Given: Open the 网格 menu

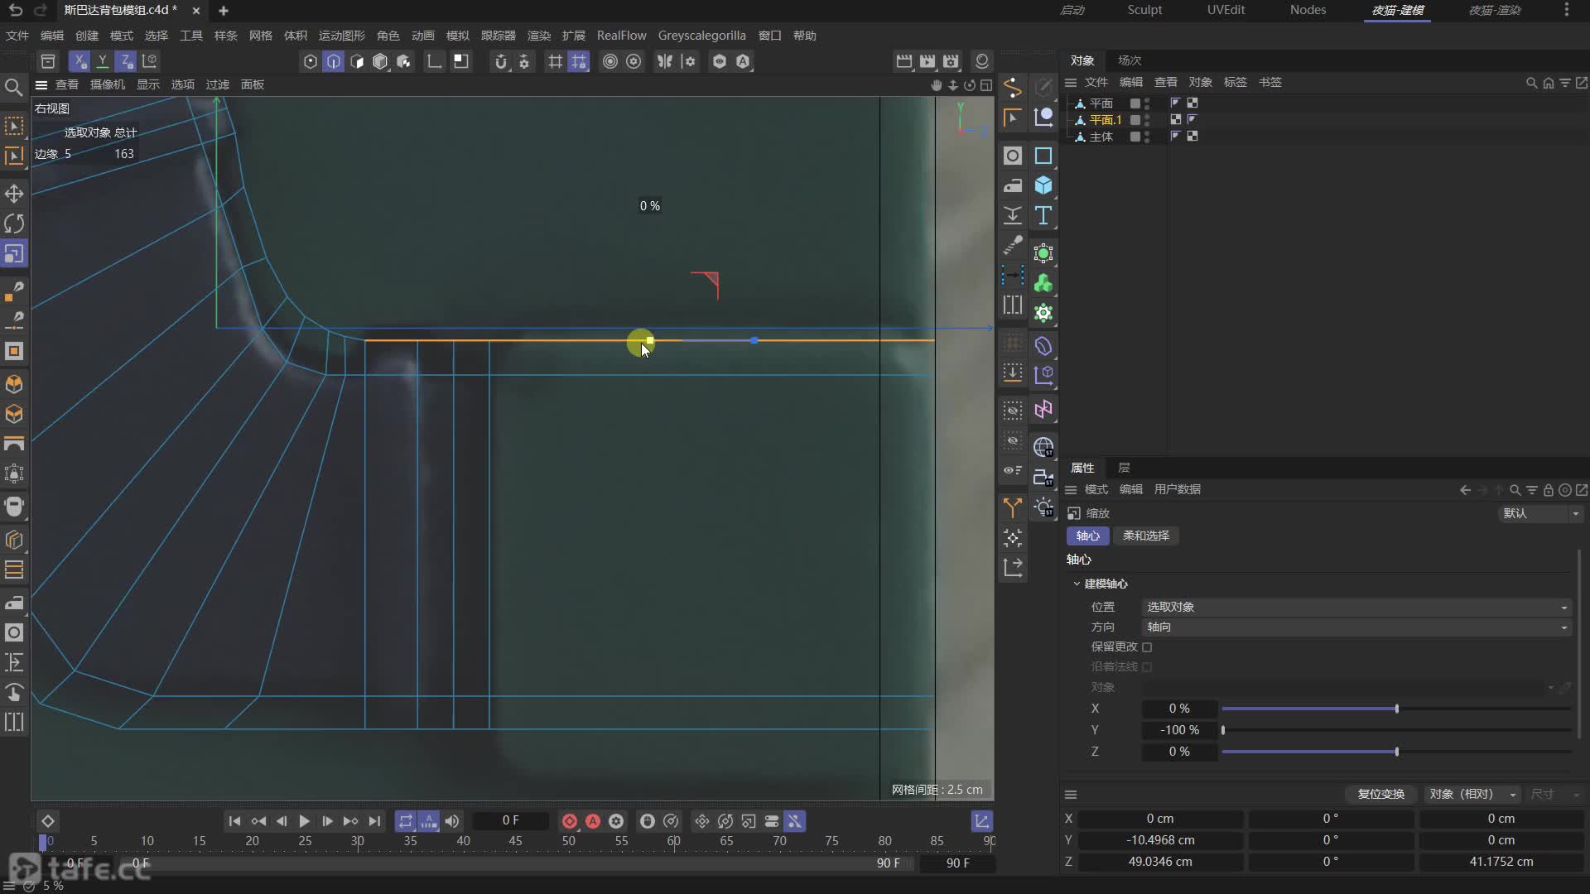Looking at the screenshot, I should pos(260,36).
